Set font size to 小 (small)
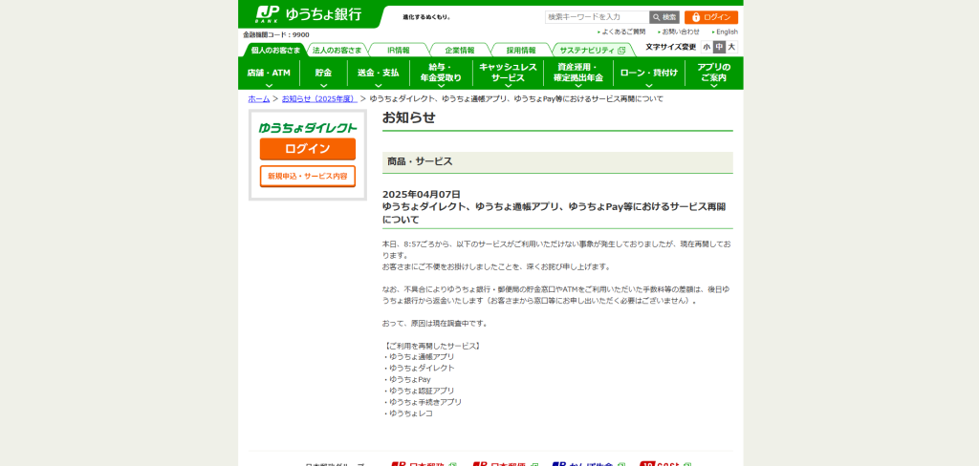 [707, 47]
